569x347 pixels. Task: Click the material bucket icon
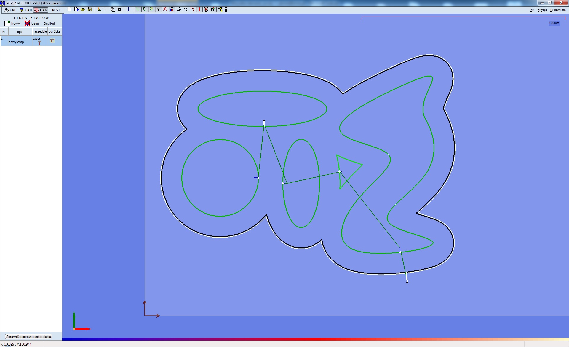(113, 9)
